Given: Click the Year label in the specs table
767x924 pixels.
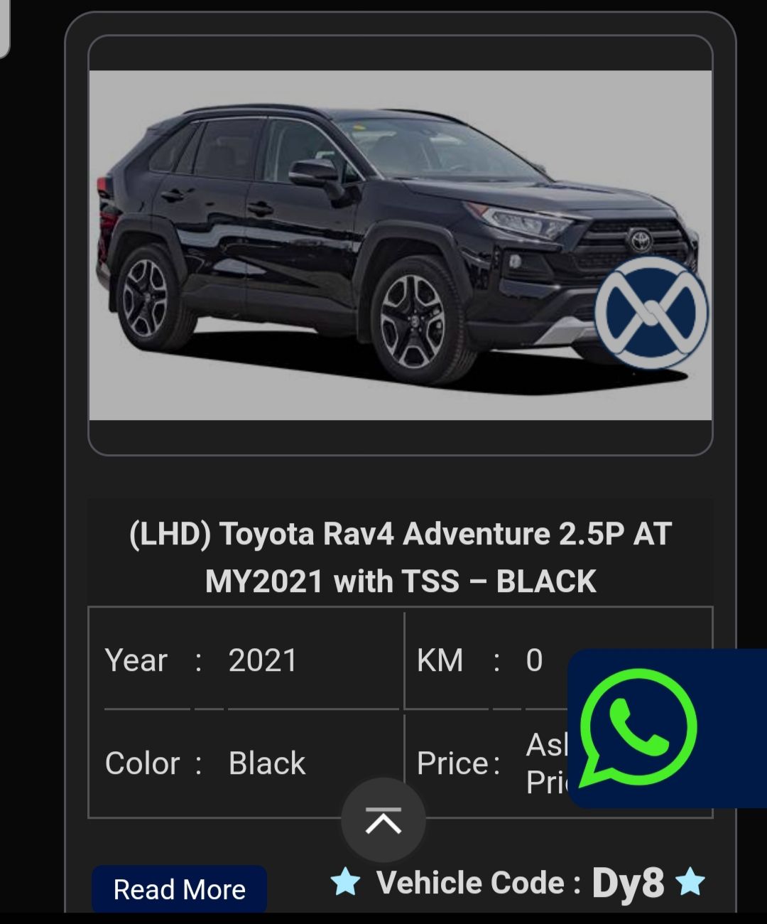Looking at the screenshot, I should click(x=136, y=660).
